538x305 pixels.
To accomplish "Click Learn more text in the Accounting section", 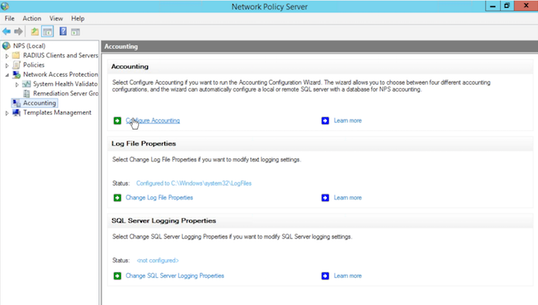I will (x=347, y=120).
